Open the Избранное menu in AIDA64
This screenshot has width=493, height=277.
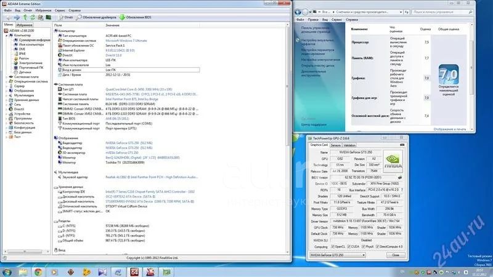[x=43, y=10]
